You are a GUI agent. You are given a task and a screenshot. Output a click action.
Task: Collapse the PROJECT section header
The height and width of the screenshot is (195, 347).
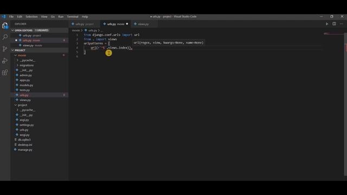[x=40, y=50]
